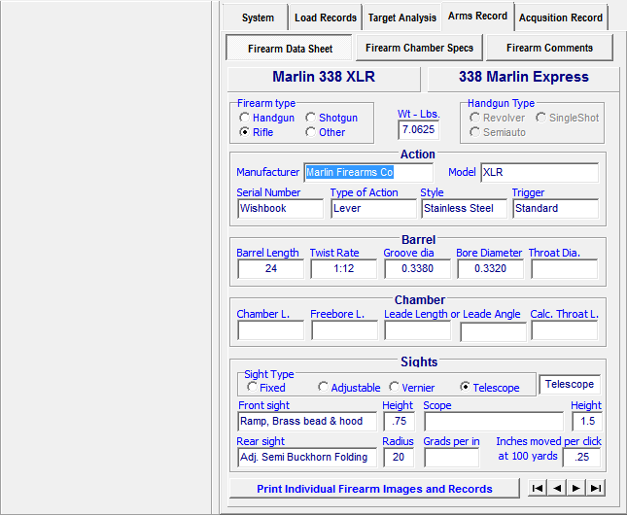Edit sight Radius field 20
Viewport: 627px width, 516px height.
click(399, 458)
